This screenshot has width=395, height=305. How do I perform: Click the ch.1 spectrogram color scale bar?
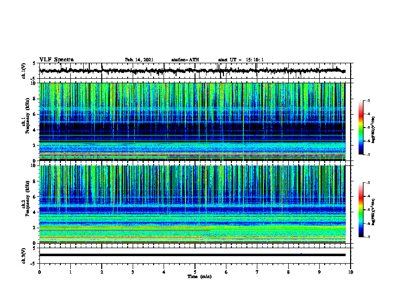pyautogui.click(x=361, y=128)
